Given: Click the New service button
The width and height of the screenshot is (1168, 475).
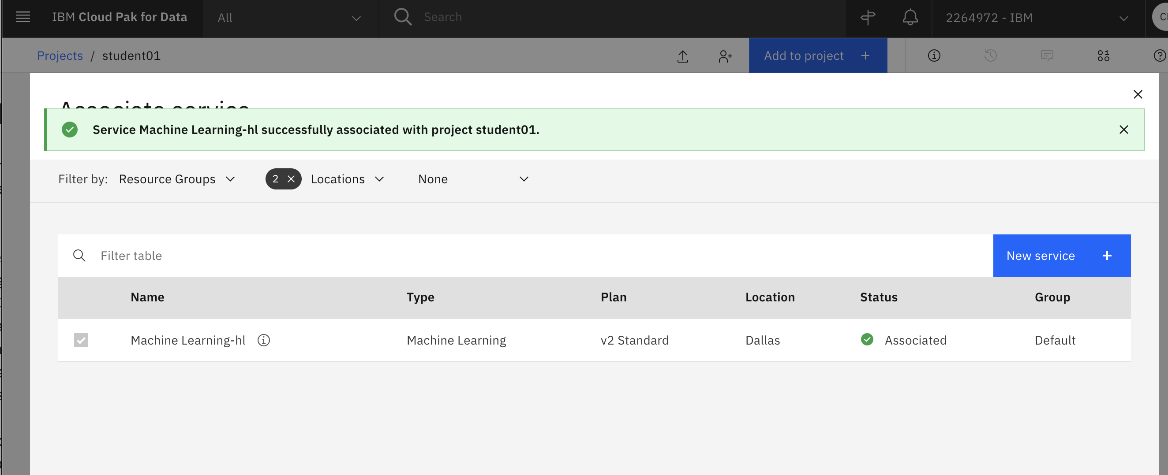Looking at the screenshot, I should pos(1061,256).
